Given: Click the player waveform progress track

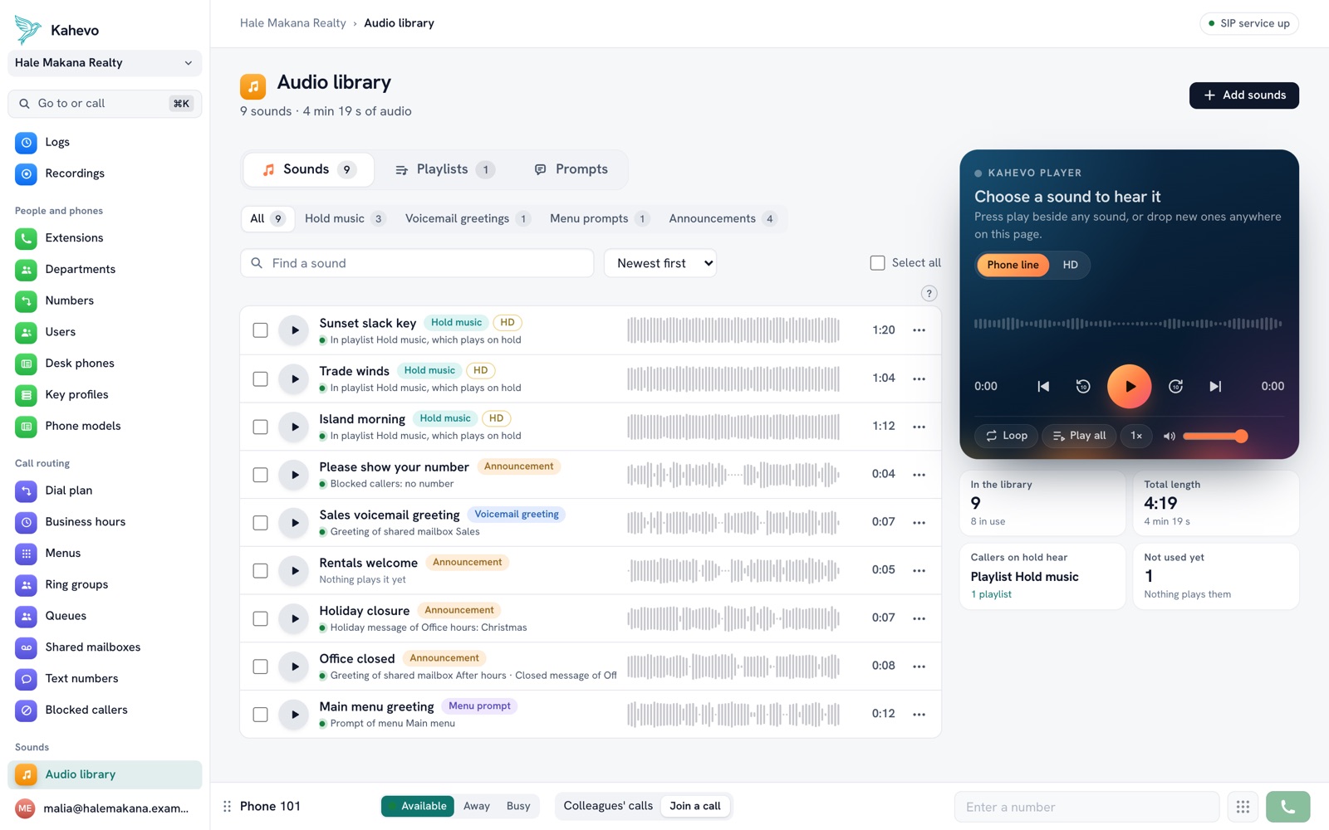Looking at the screenshot, I should [x=1128, y=324].
